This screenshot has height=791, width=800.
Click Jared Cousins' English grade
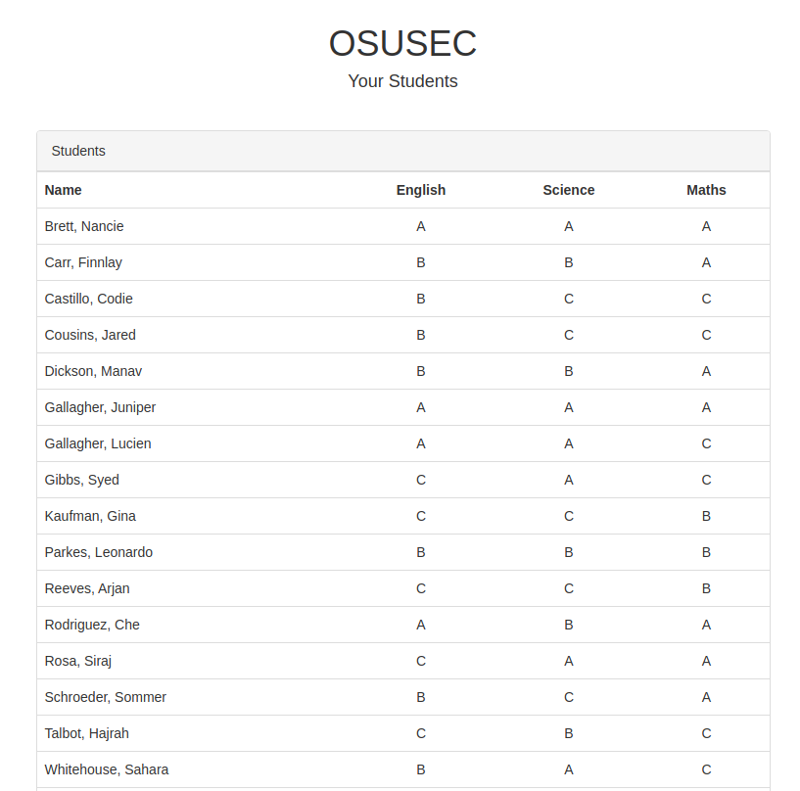point(421,335)
